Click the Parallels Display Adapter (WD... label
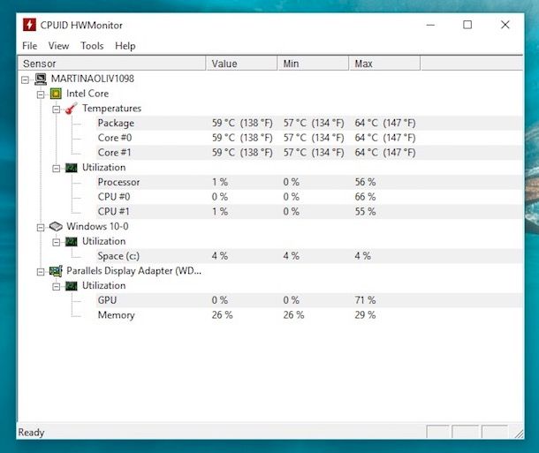 (133, 271)
